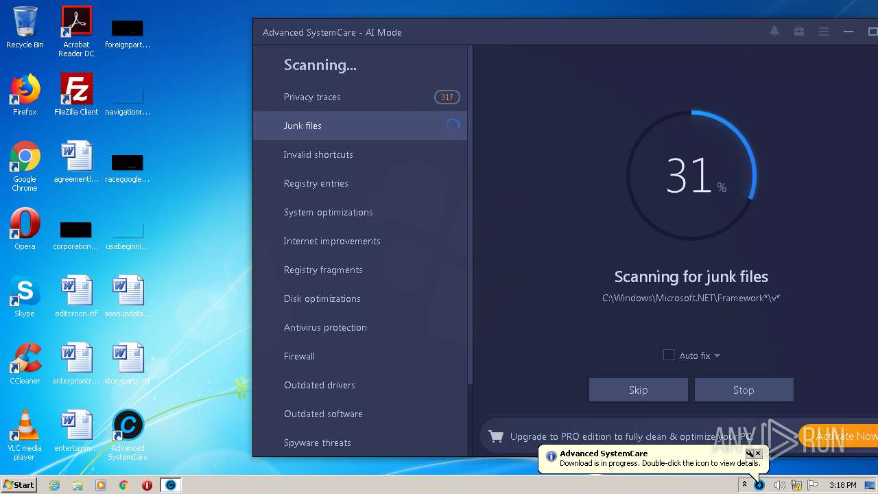Screen dimensions: 878x494
Task: Launch FileZilla Client shortcut
Action: pos(76,95)
